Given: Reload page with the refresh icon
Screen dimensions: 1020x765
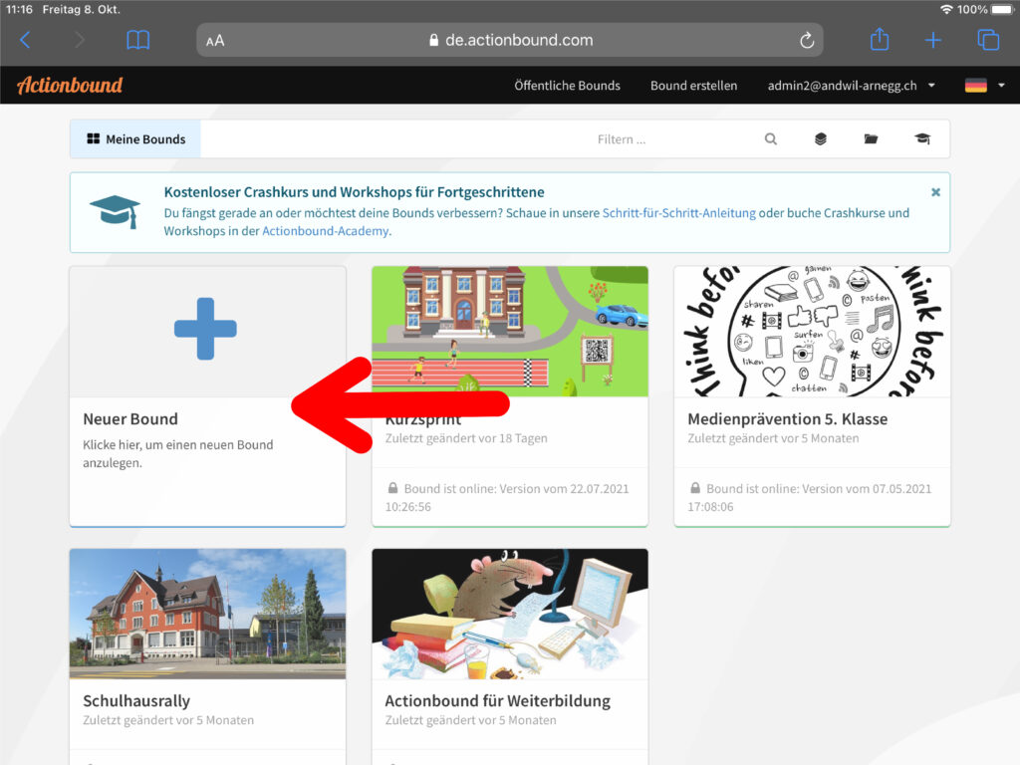Looking at the screenshot, I should [807, 40].
